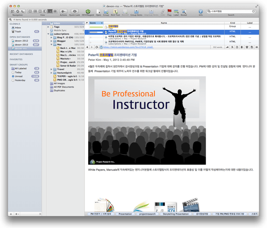Open the Actions gear dropdown
This screenshot has width=267, height=228.
tap(63, 11)
